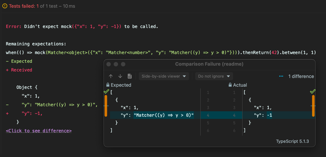Click the Object { line in console

click(x=27, y=87)
